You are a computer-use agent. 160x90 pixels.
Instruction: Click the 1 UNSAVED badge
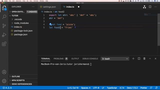pos(32,12)
